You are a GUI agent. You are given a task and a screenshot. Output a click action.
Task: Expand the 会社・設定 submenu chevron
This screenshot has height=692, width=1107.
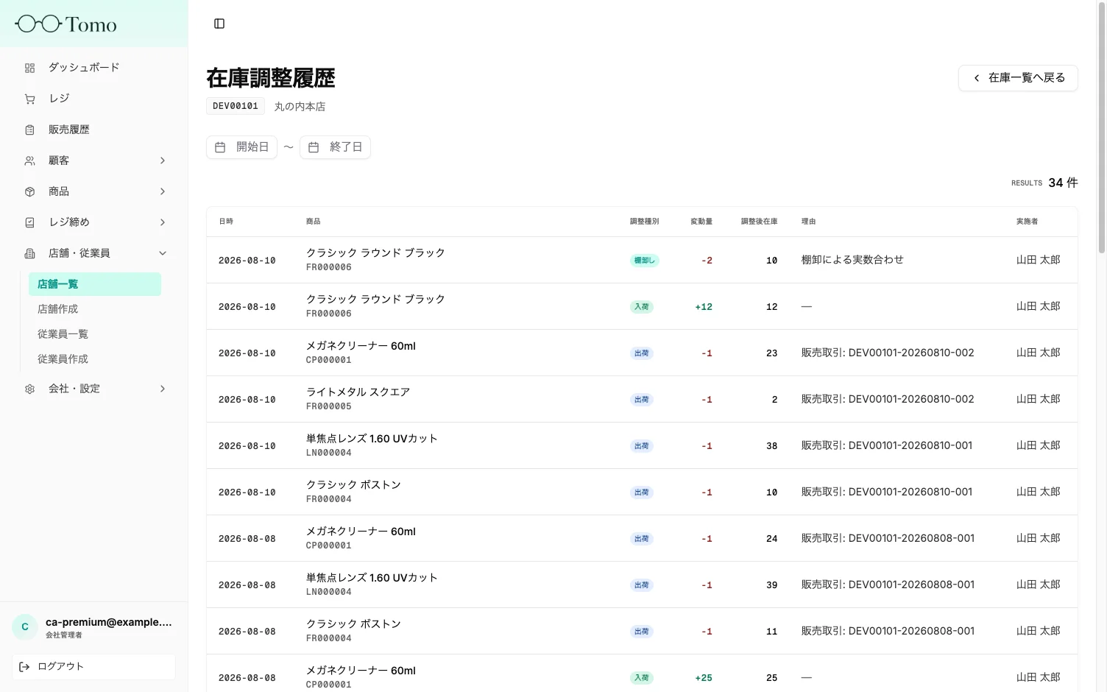pyautogui.click(x=163, y=389)
